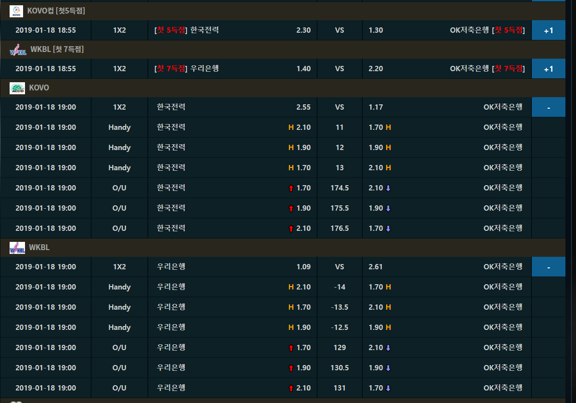Pick OK저축은행 2.10 H on handicap -13.5
The width and height of the screenshot is (576, 403).
coord(447,307)
